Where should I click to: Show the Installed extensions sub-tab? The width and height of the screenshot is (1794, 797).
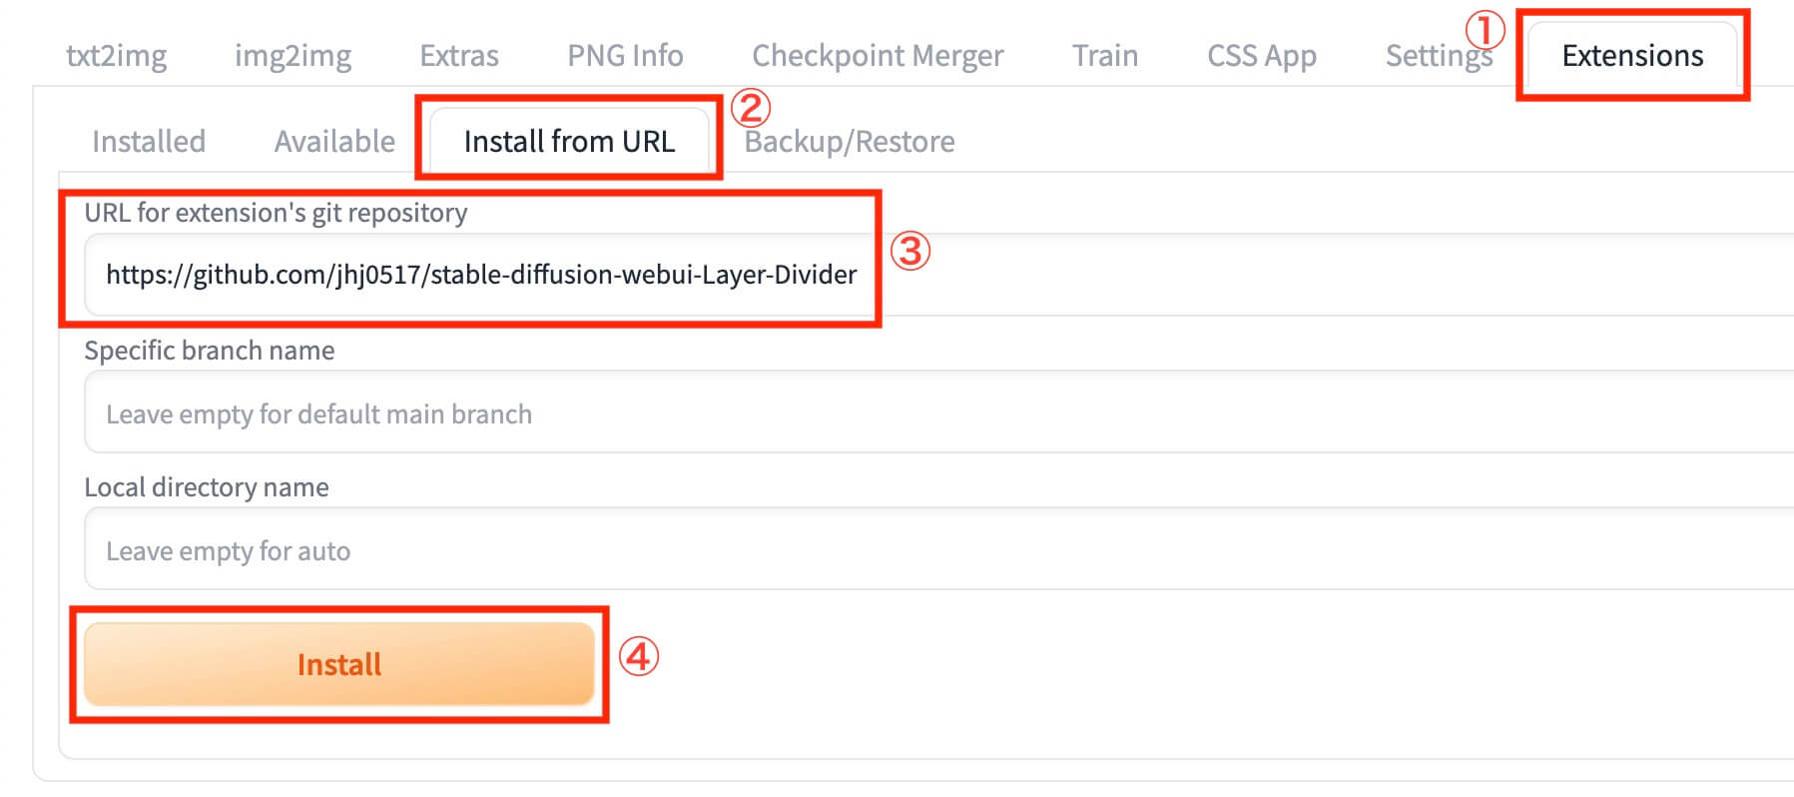(x=149, y=142)
